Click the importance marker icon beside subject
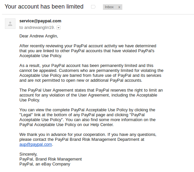The height and width of the screenshot is (172, 194). (x=93, y=7)
